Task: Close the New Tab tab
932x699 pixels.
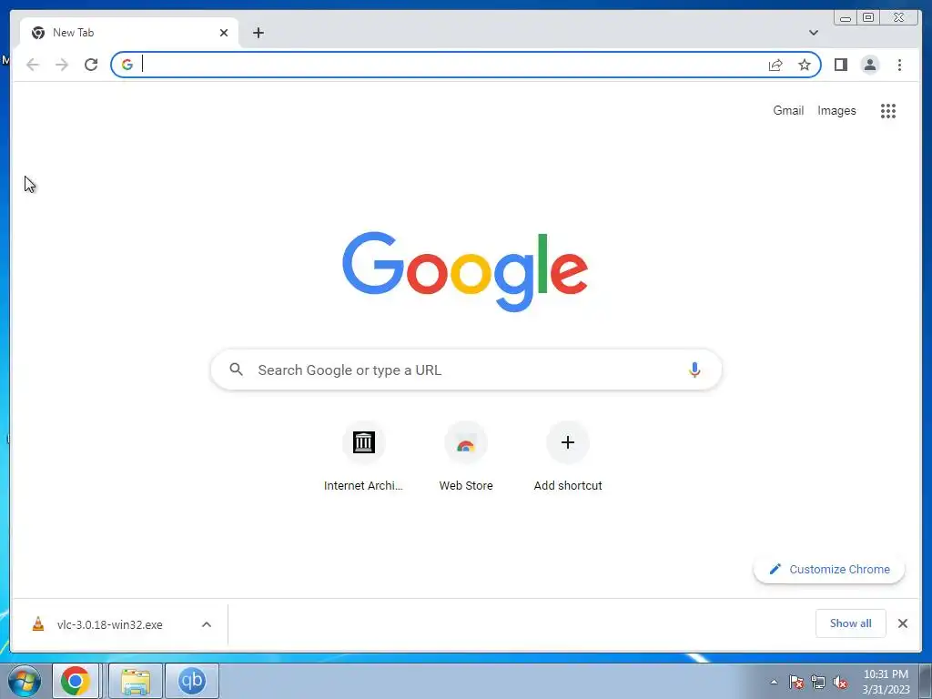Action: pos(224,33)
